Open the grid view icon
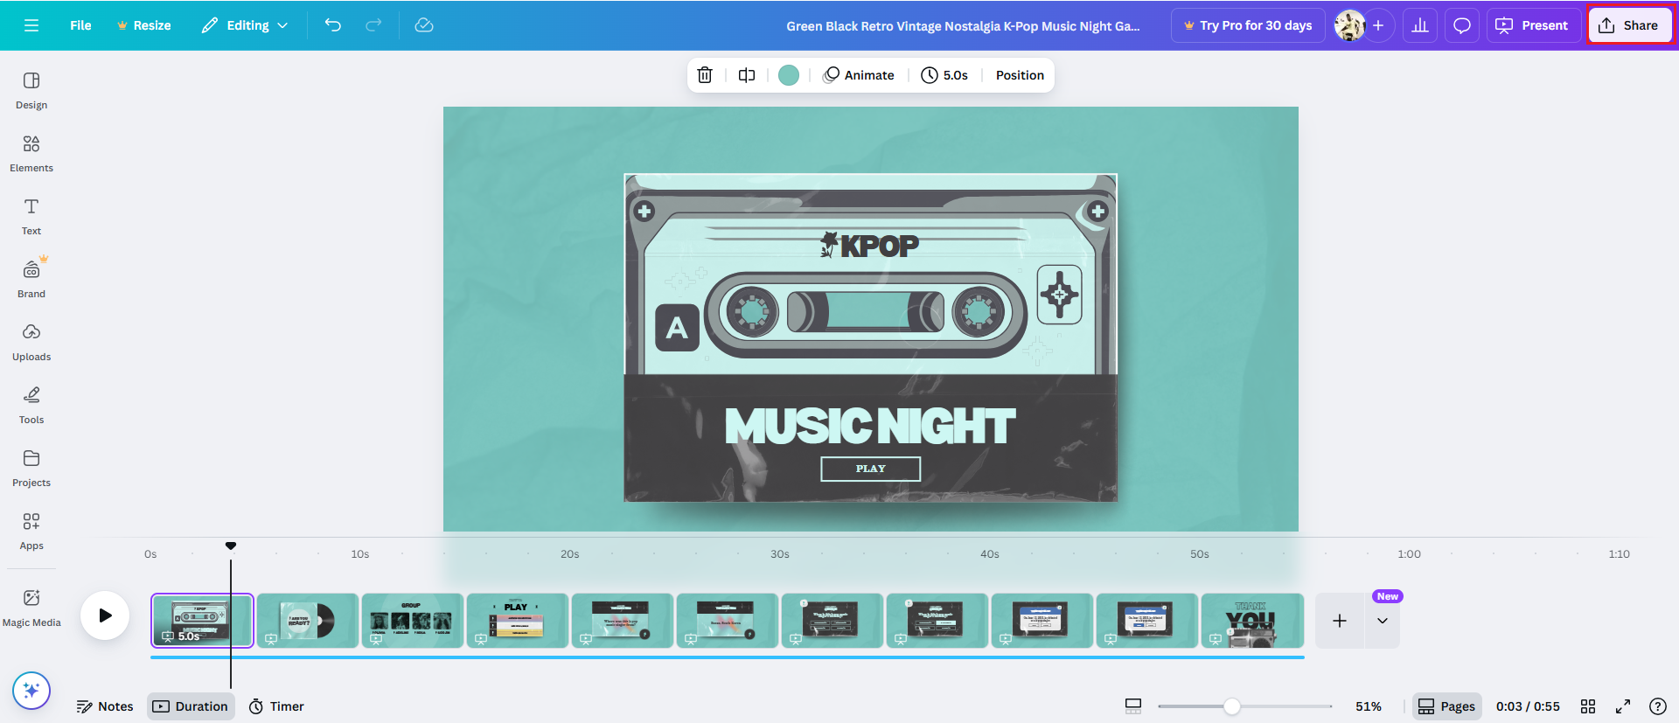 pyautogui.click(x=1588, y=706)
